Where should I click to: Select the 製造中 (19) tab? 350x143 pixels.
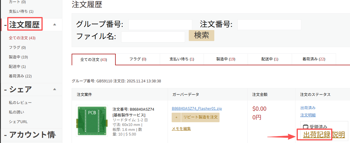coord(226,59)
